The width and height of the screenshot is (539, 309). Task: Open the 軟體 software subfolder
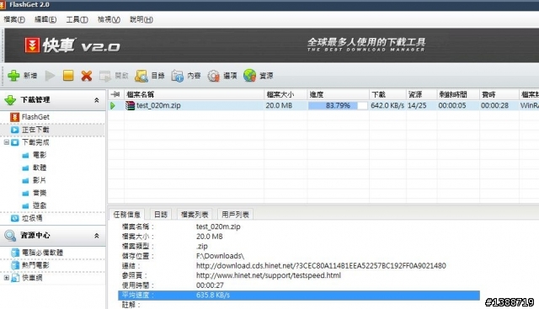click(x=40, y=168)
